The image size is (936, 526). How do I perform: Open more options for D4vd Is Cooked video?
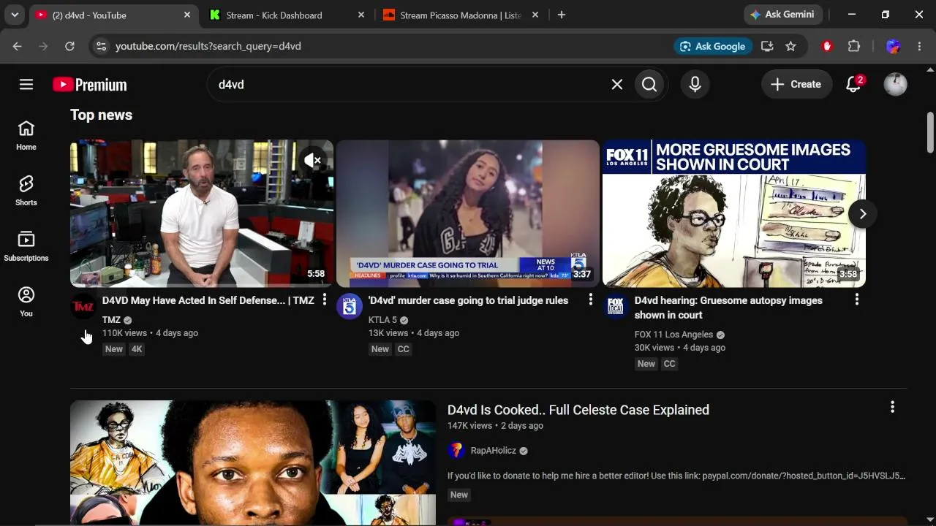(x=892, y=407)
